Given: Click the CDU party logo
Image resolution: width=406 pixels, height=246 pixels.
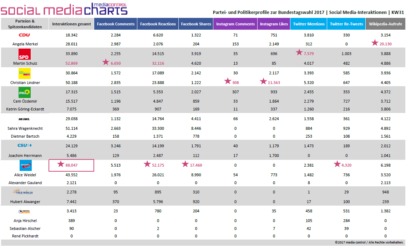Looking at the screenshot, I should (x=24, y=35).
